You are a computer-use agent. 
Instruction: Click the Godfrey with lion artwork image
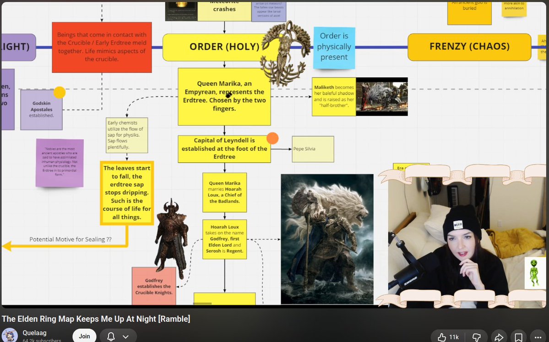(x=327, y=239)
